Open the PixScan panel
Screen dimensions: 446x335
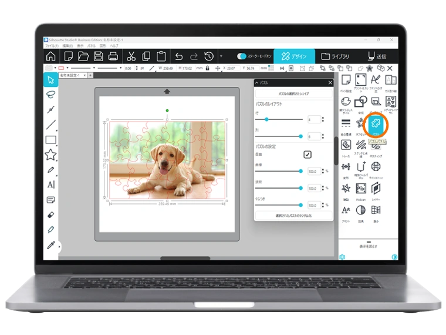tap(361, 189)
